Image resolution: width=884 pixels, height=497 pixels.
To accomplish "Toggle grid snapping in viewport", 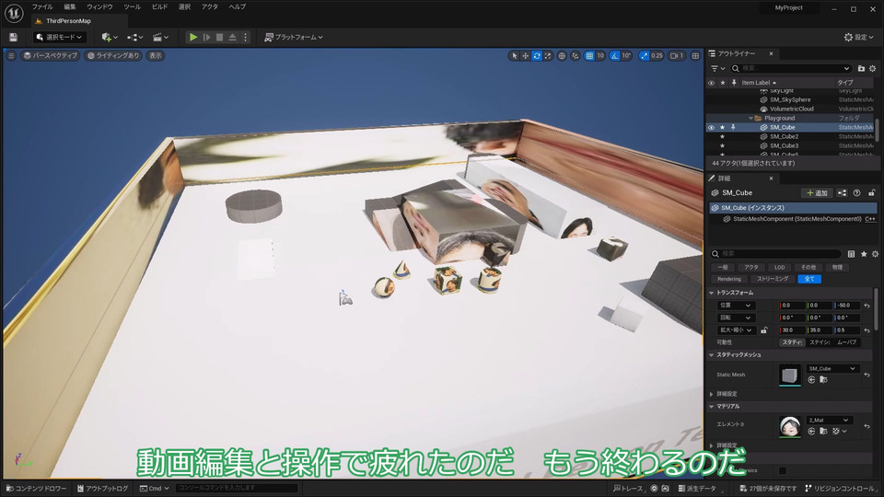I will pos(589,56).
